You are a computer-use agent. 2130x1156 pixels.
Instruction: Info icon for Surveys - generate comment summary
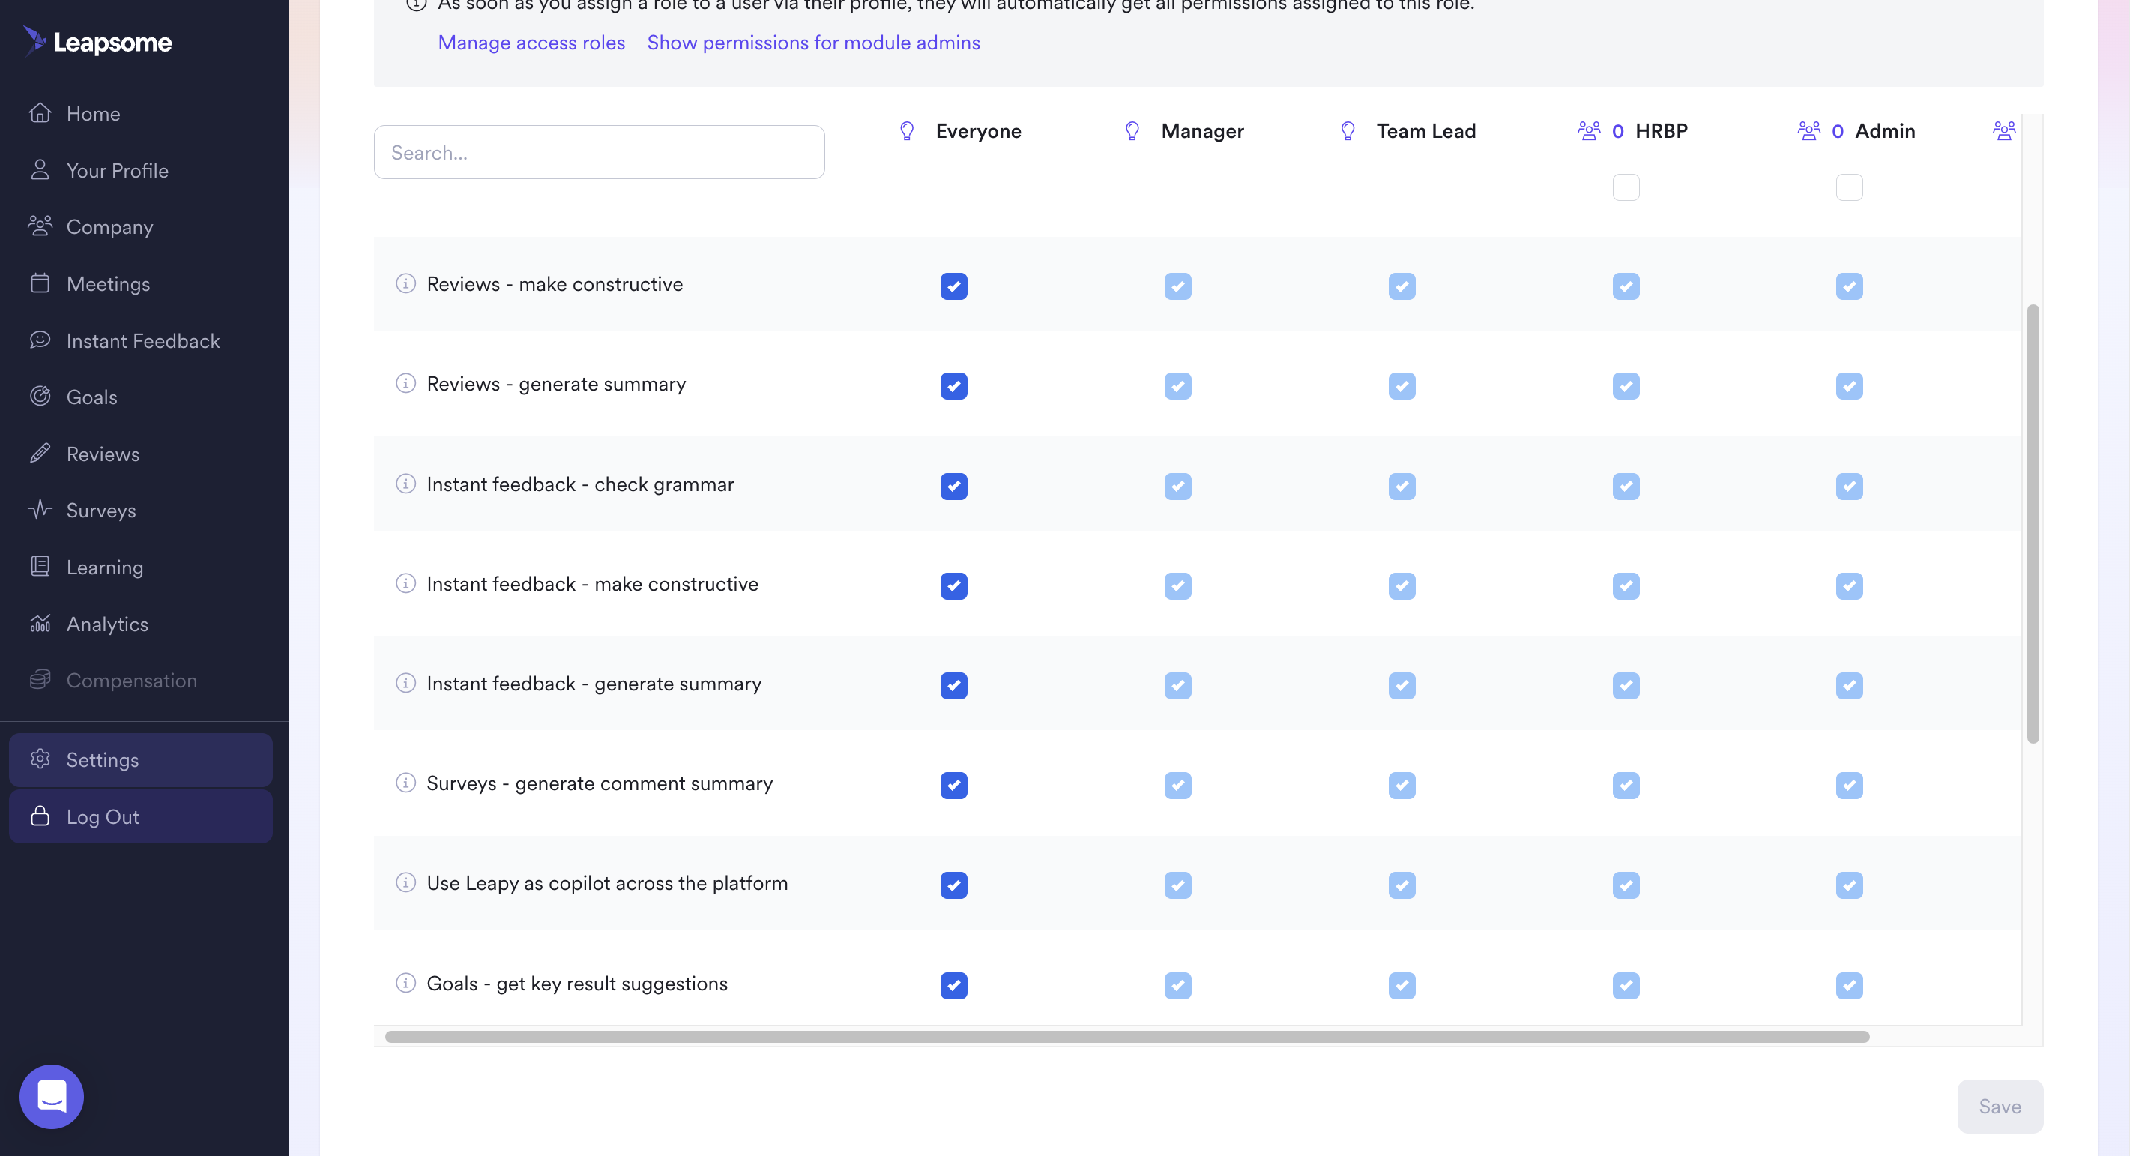405,783
